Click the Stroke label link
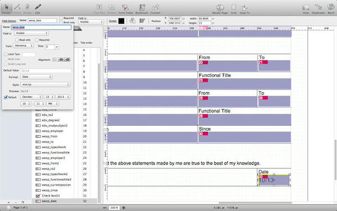The image size is (337, 211). pos(113,21)
